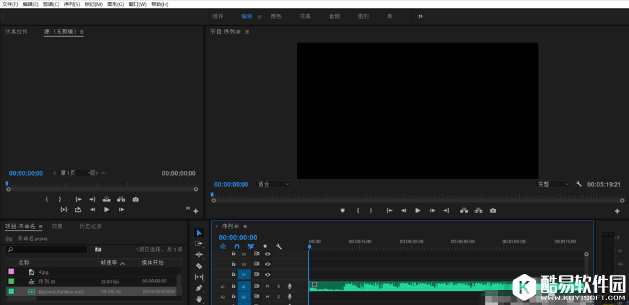Viewport: 629px width, 305px height.
Task: Choose the Track Select Forward tool
Action: (x=199, y=243)
